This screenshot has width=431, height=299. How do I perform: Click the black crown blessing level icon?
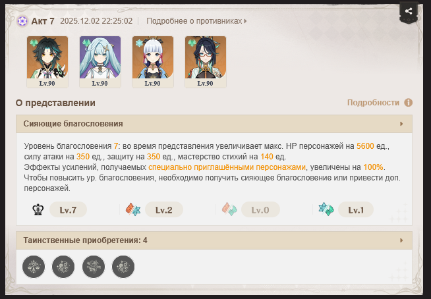pyautogui.click(x=38, y=209)
